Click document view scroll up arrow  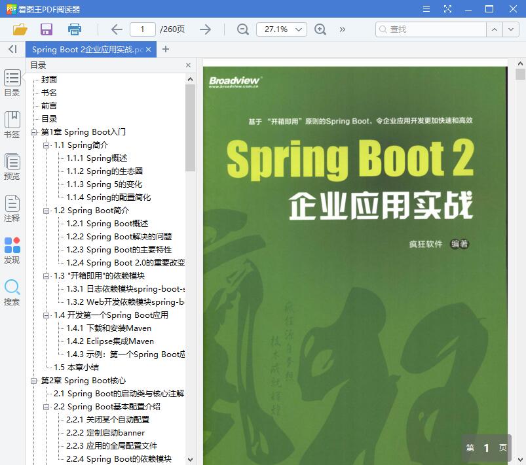(x=520, y=63)
